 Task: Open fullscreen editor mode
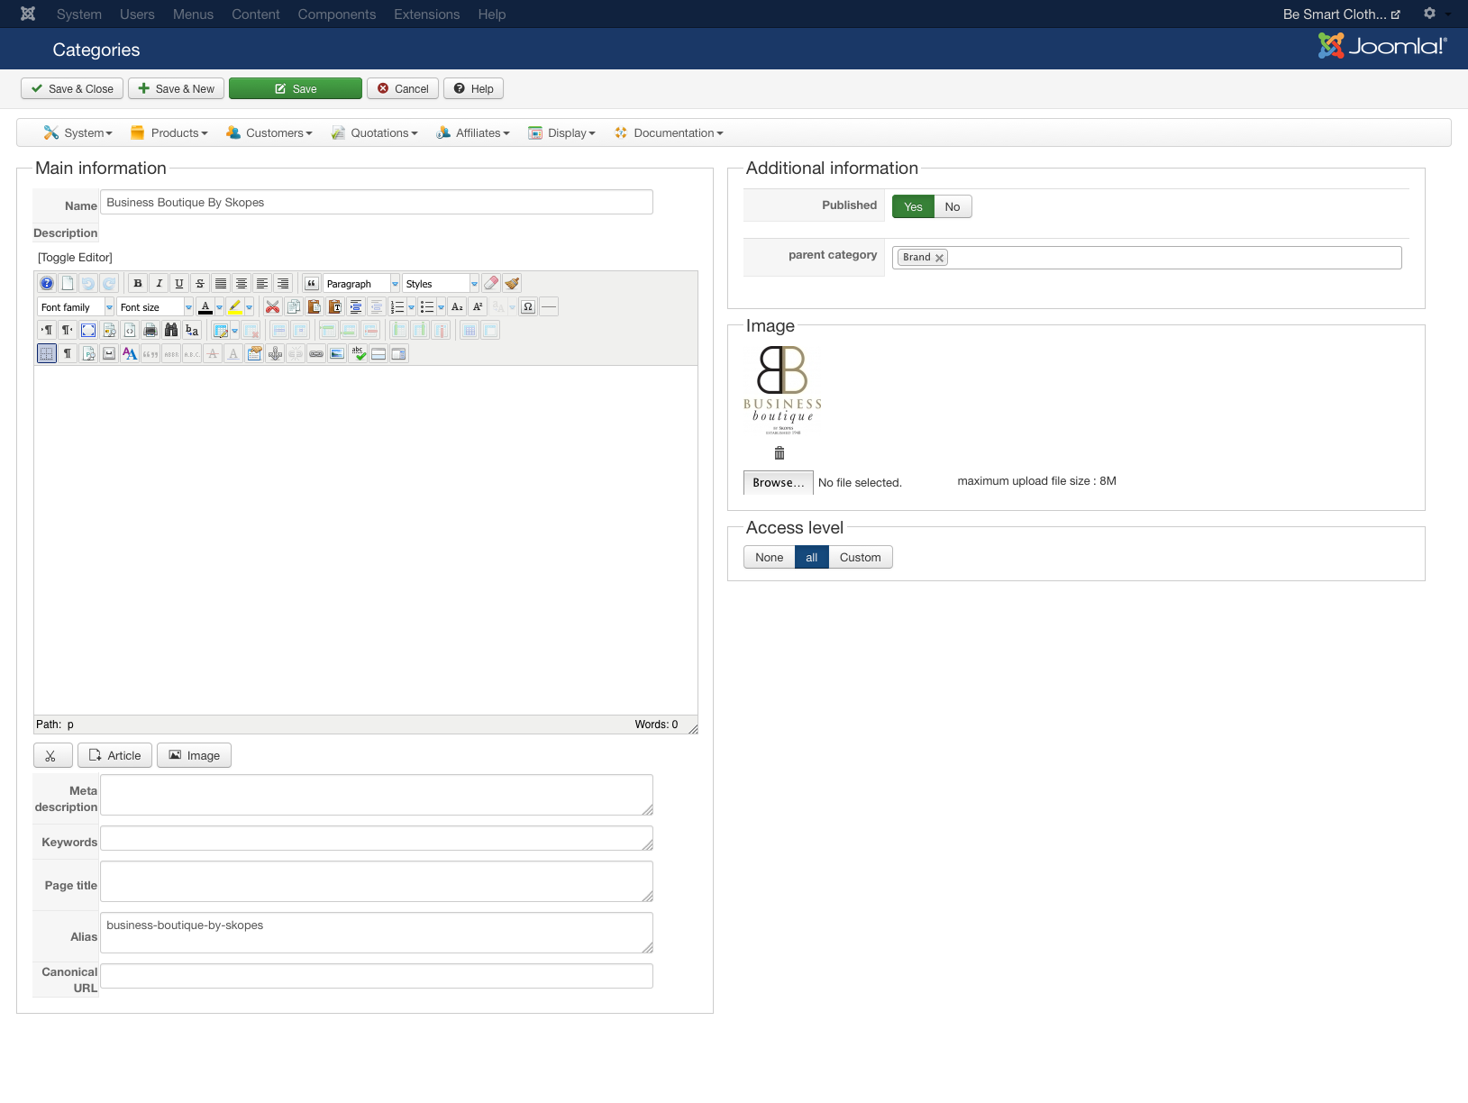88,331
